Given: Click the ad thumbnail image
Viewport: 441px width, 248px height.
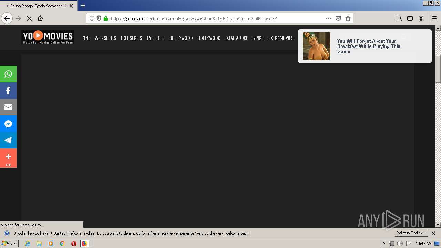Looking at the screenshot, I should pyautogui.click(x=317, y=46).
